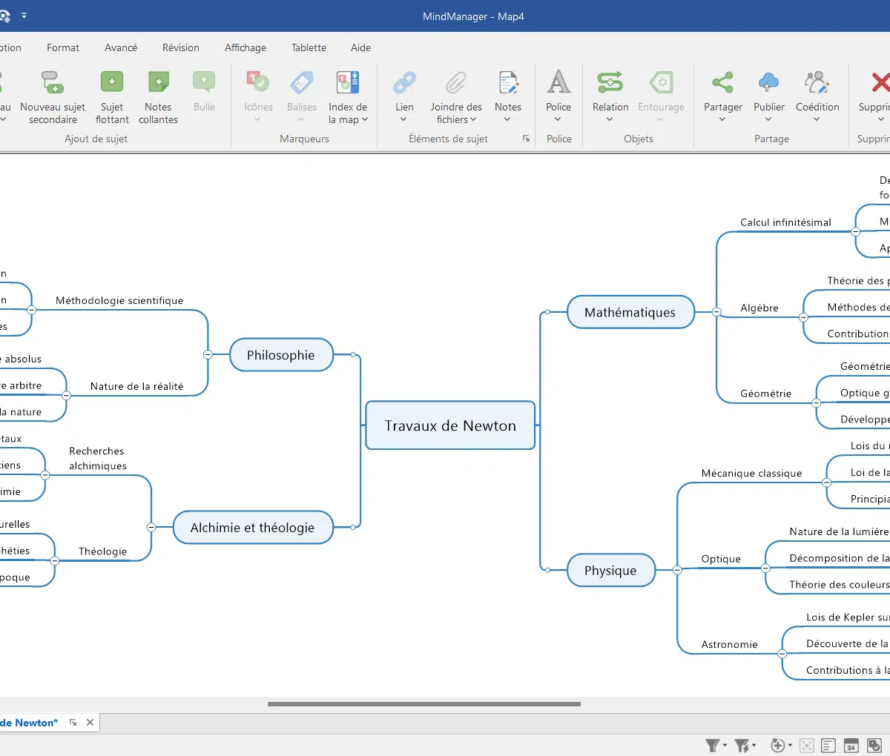Click Nouveau sujet secondaire icon
890x756 pixels.
pyautogui.click(x=53, y=82)
